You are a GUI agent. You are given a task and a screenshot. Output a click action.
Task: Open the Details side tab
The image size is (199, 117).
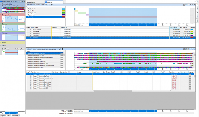[x=197, y=20]
